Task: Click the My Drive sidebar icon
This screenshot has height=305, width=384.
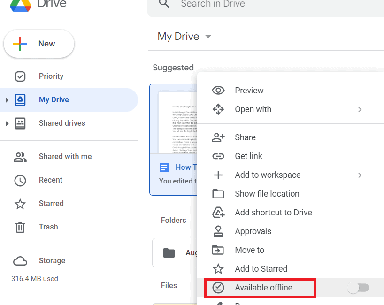Action: pos(20,100)
